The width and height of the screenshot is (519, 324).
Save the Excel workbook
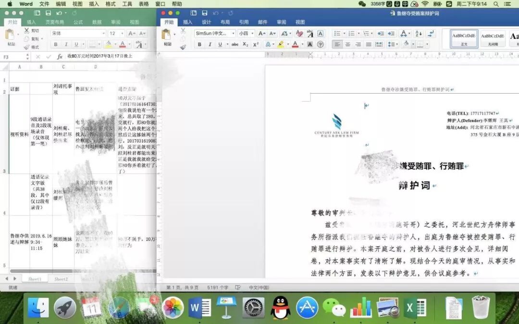tap(49, 13)
